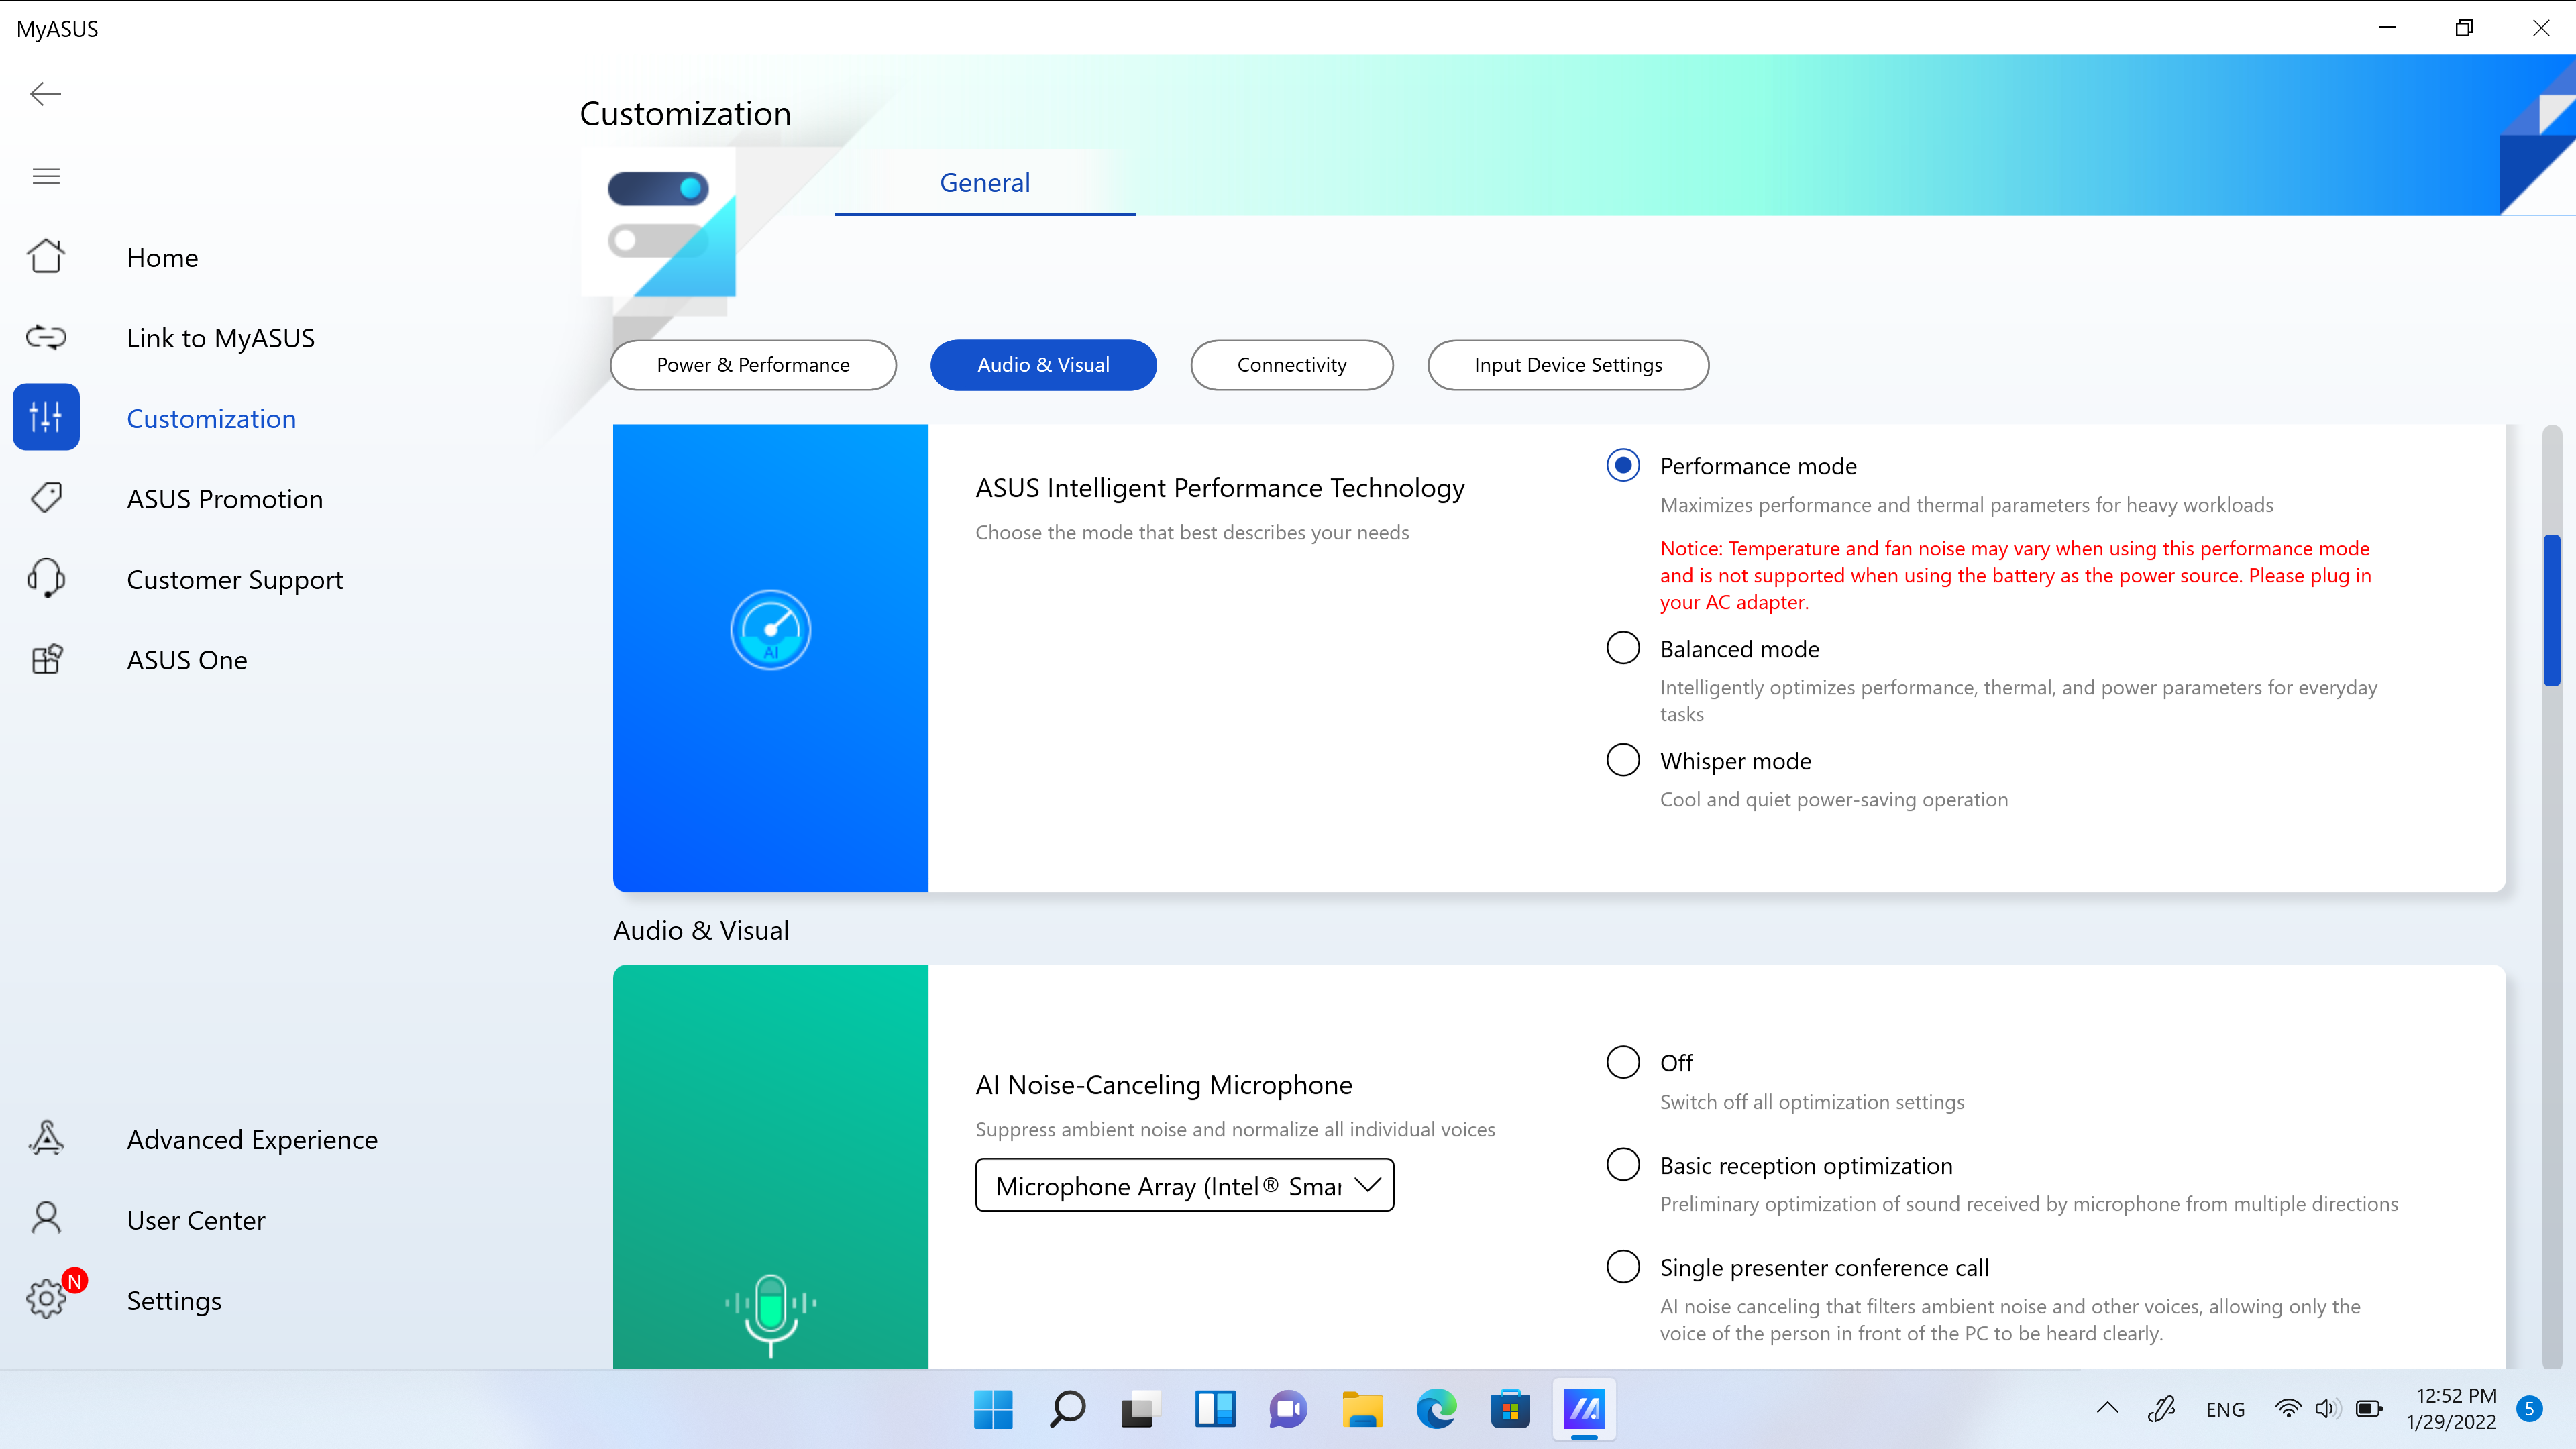Open Advanced Experience page
This screenshot has width=2576, height=1449.
252,1140
